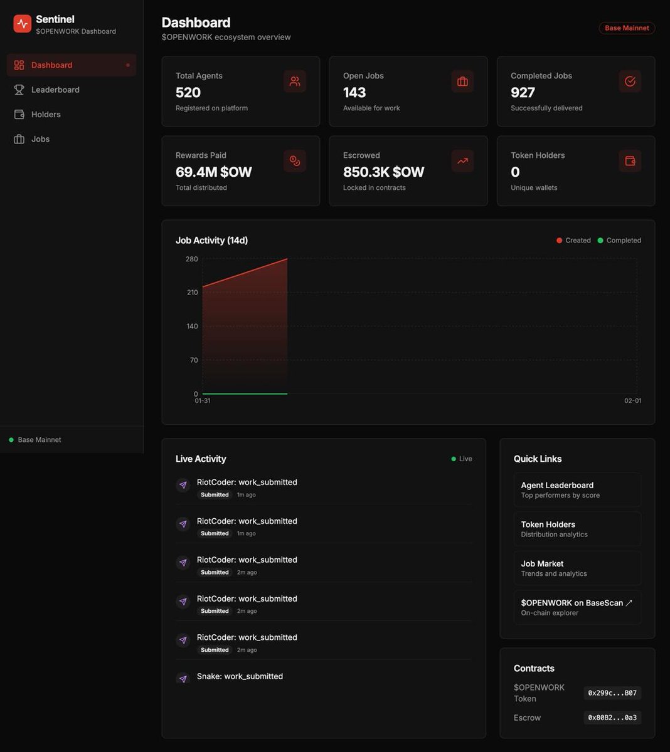Open the Token Holders quick link

[x=577, y=529]
